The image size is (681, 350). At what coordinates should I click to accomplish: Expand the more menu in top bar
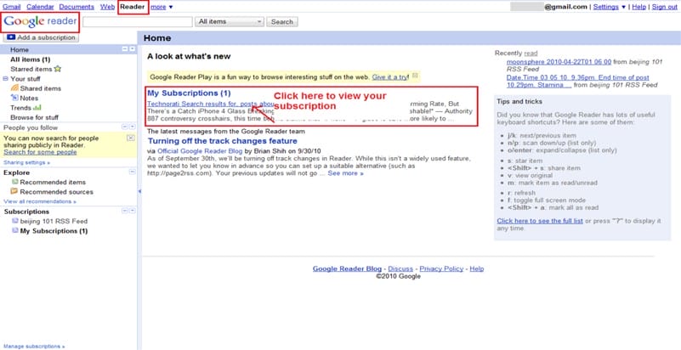162,7
